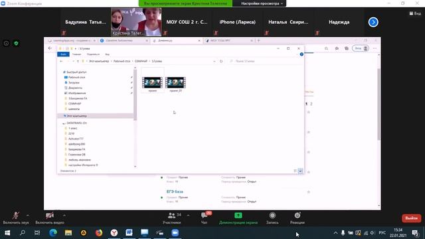Viewport: 425px width, 239px height.
Task: Open Activator777 folder in tree
Action: coord(76,139)
